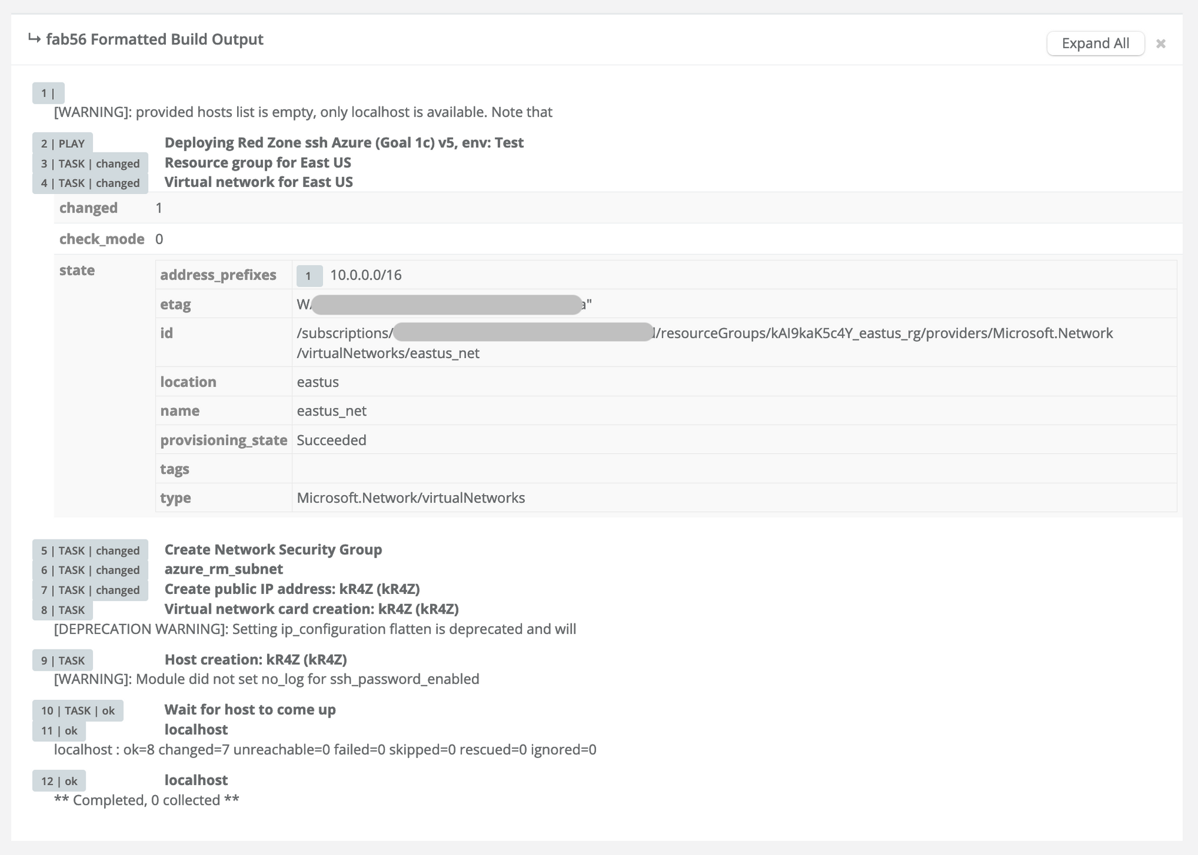Click the arrow icon beside fab56 title
Viewport: 1198px width, 855px height.
(x=34, y=39)
